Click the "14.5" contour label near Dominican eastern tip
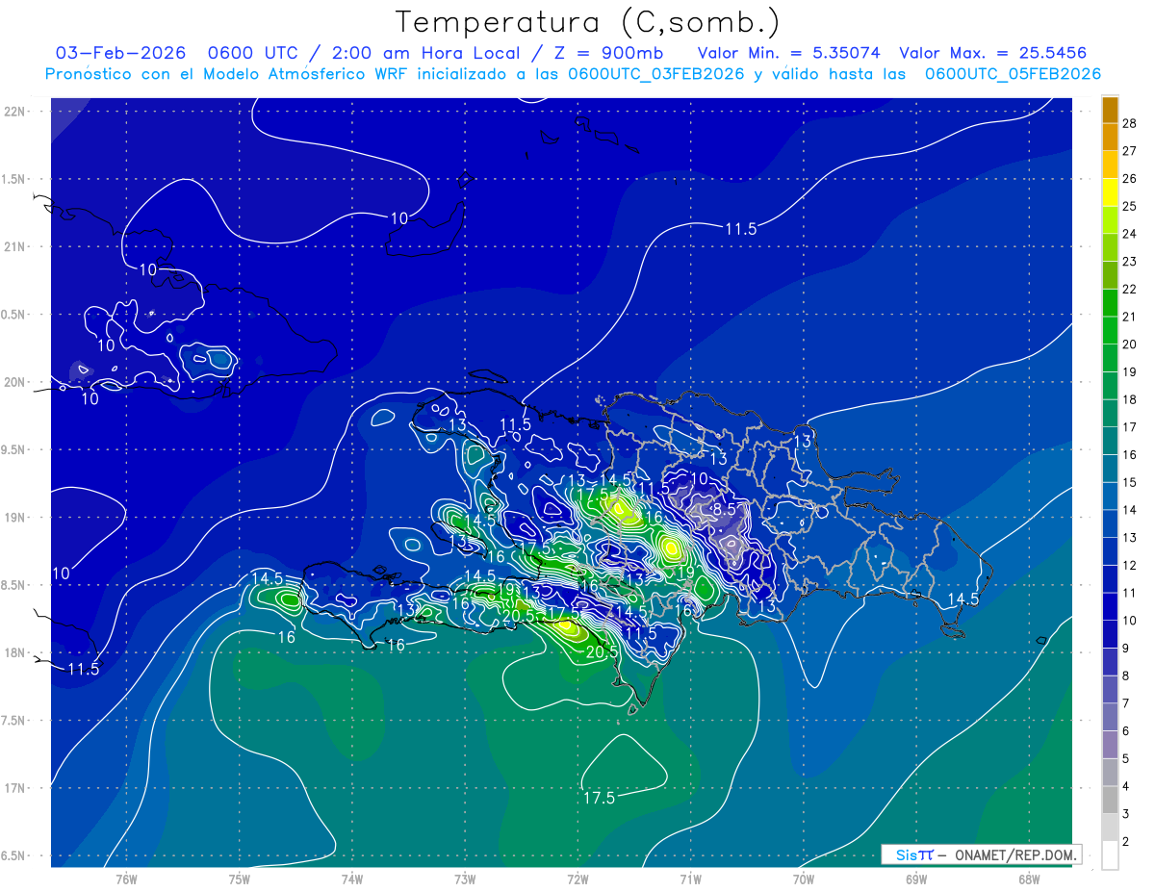The height and width of the screenshot is (892, 1155). [962, 599]
